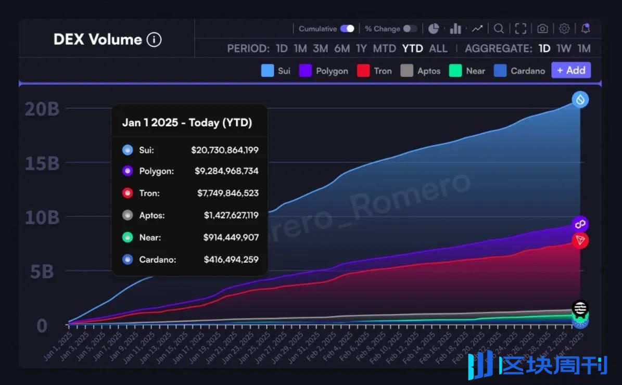The width and height of the screenshot is (622, 385).
Task: Click the Polygon logo marker on chart
Action: coord(580,224)
